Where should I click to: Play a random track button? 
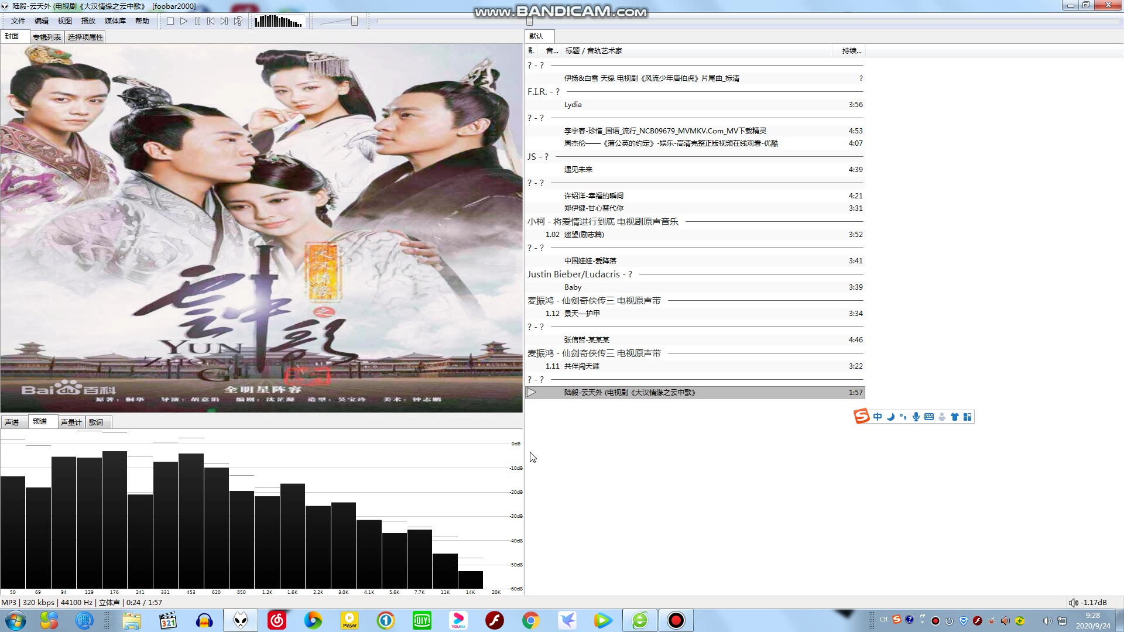238,21
